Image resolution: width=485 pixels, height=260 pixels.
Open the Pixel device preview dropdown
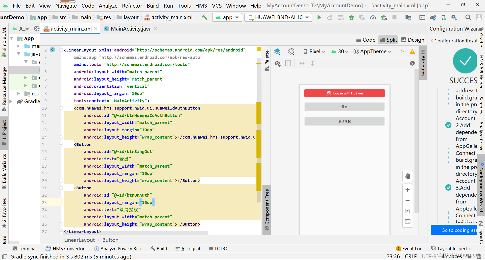(314, 51)
